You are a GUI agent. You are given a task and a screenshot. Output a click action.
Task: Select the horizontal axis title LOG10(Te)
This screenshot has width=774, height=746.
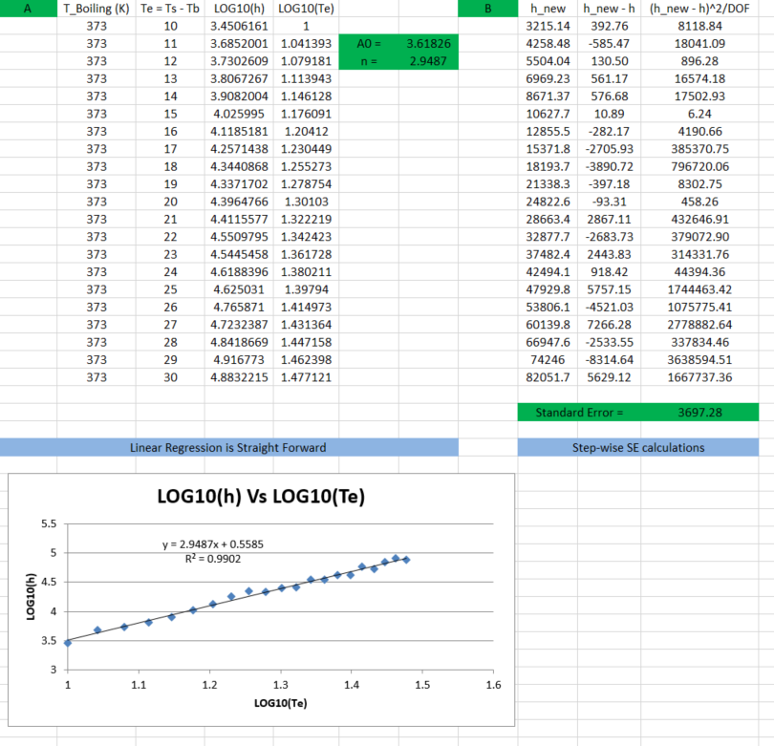click(279, 702)
